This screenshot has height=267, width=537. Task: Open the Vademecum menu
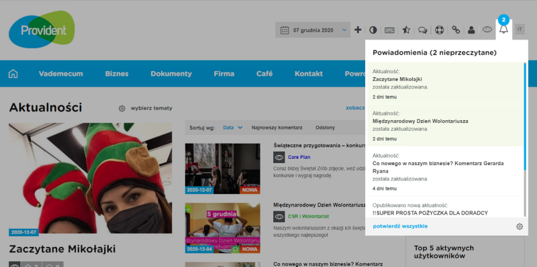(60, 74)
